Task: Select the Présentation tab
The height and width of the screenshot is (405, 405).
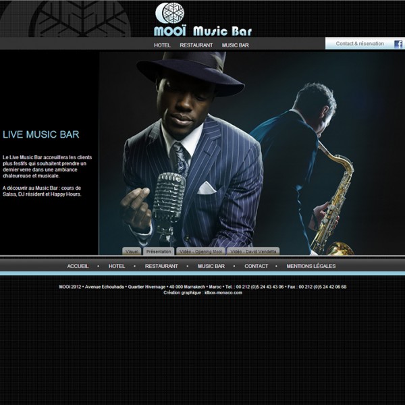Action: tap(159, 251)
